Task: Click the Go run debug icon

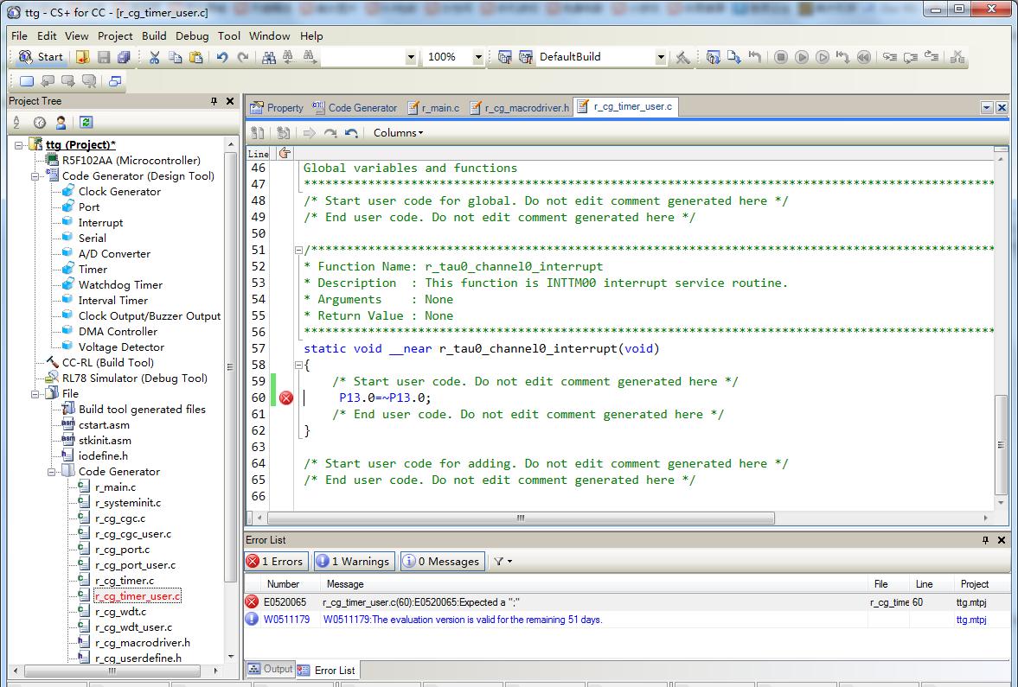Action: point(802,57)
